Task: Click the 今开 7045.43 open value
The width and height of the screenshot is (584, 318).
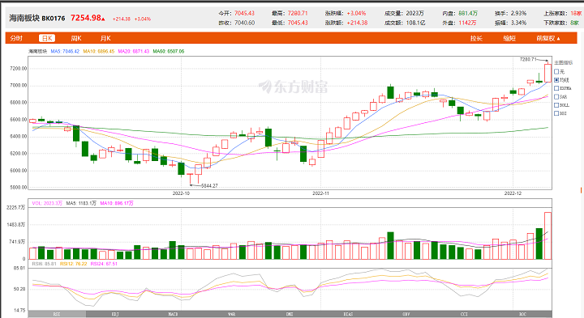Action: point(244,13)
